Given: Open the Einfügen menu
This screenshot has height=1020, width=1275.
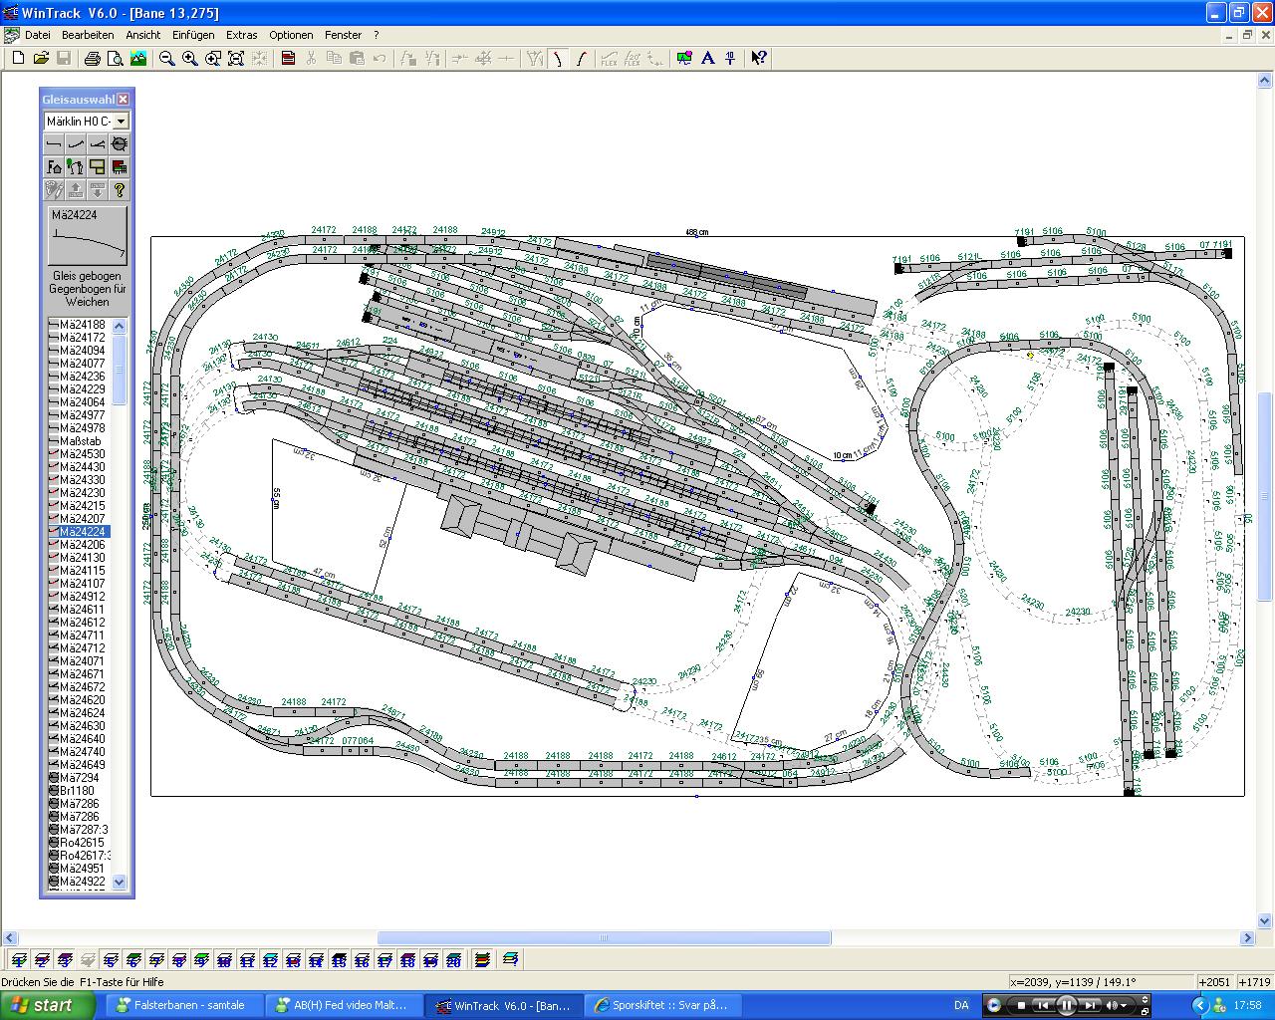Looking at the screenshot, I should 193,35.
